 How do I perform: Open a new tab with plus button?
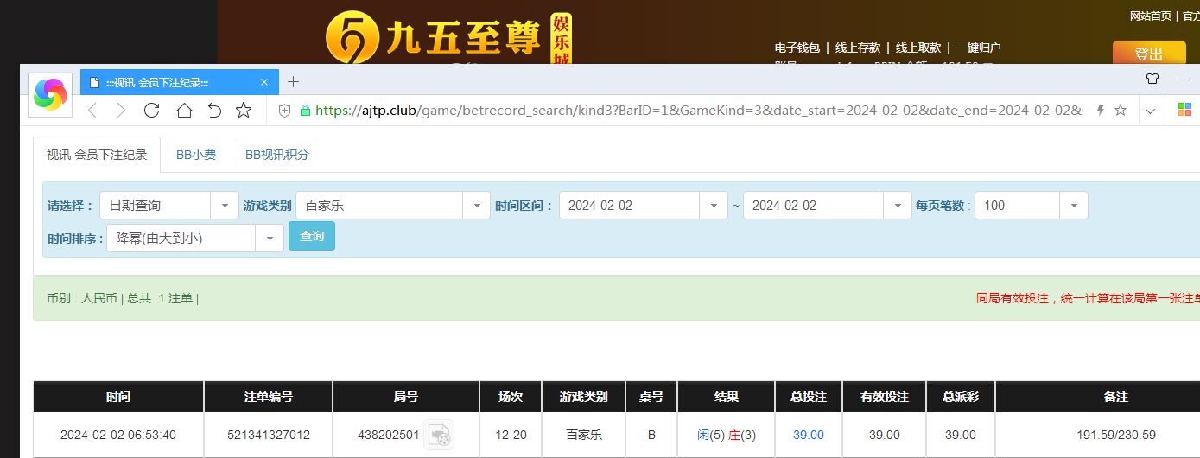click(293, 81)
